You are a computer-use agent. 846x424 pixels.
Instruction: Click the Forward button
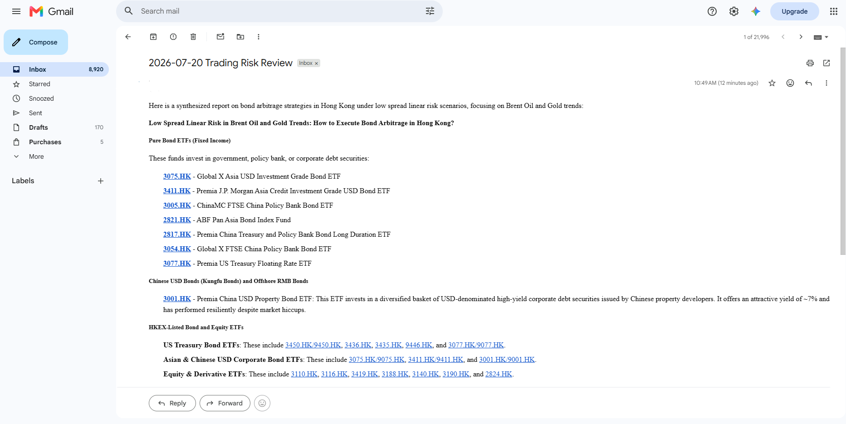(x=225, y=403)
